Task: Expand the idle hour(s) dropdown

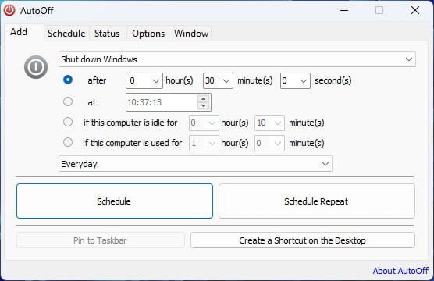Action: [204, 123]
